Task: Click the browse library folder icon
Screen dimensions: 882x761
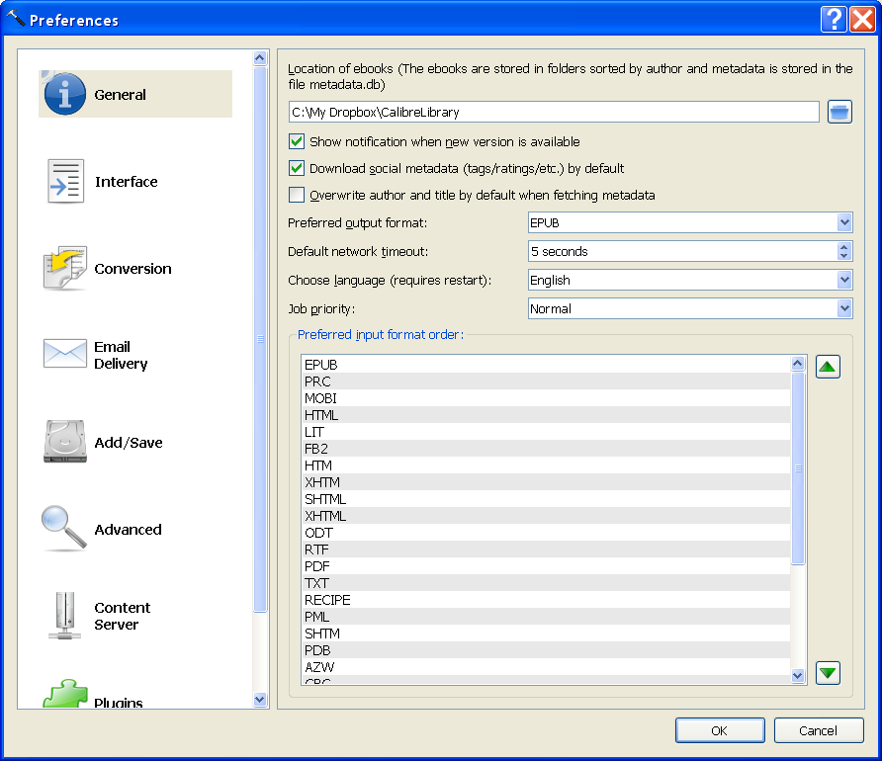Action: (x=839, y=112)
